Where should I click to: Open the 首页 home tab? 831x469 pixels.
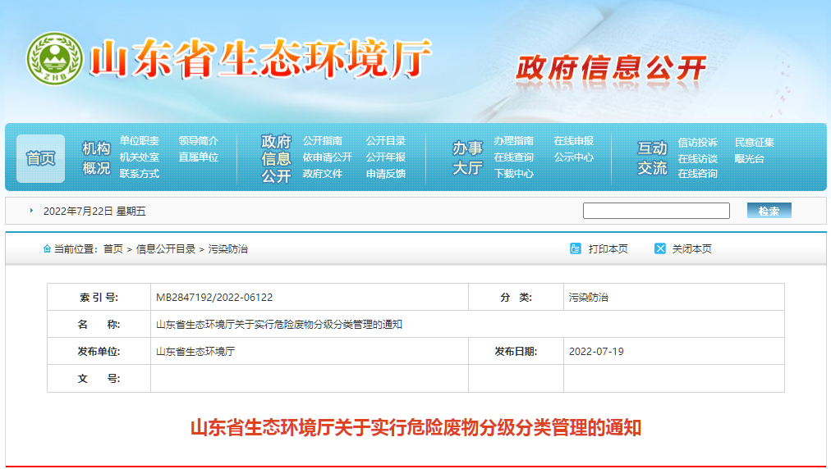40,158
